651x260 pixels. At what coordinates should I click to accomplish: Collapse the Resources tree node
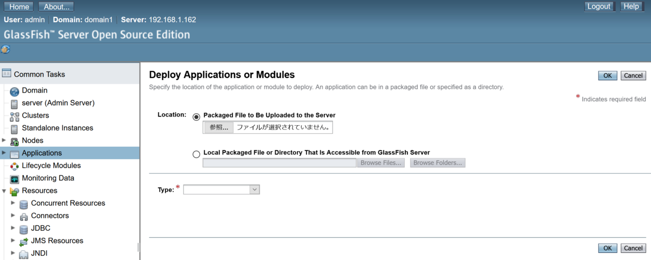pos(4,191)
